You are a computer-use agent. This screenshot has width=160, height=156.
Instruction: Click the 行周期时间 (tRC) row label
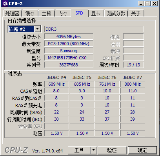25,119
